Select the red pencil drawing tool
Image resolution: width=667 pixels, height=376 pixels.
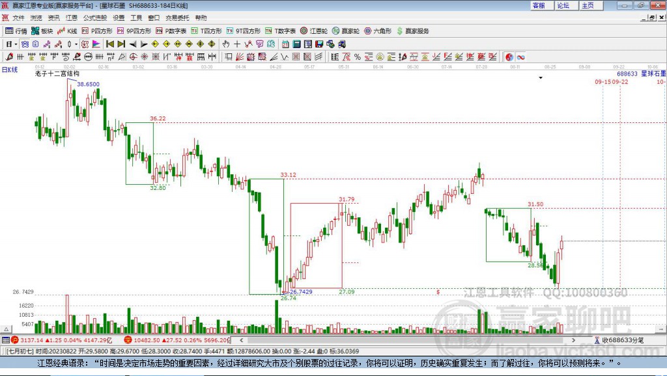click(8, 57)
